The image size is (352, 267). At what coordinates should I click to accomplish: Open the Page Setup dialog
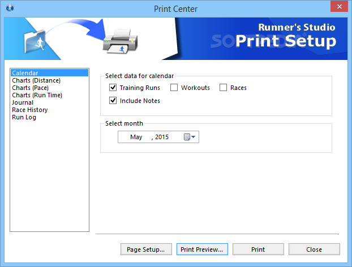tap(146, 249)
